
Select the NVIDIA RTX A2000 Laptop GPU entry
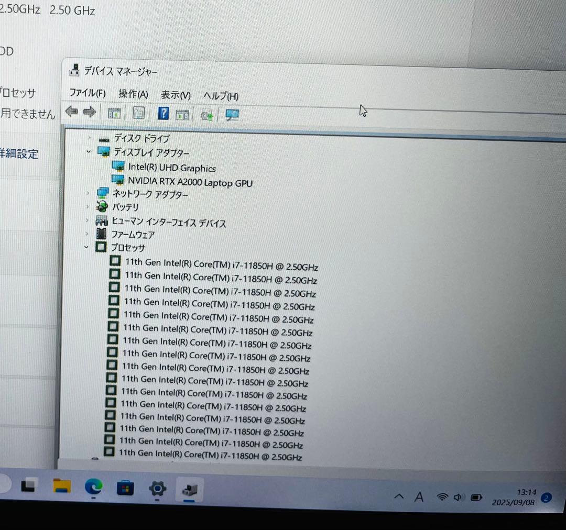191,183
